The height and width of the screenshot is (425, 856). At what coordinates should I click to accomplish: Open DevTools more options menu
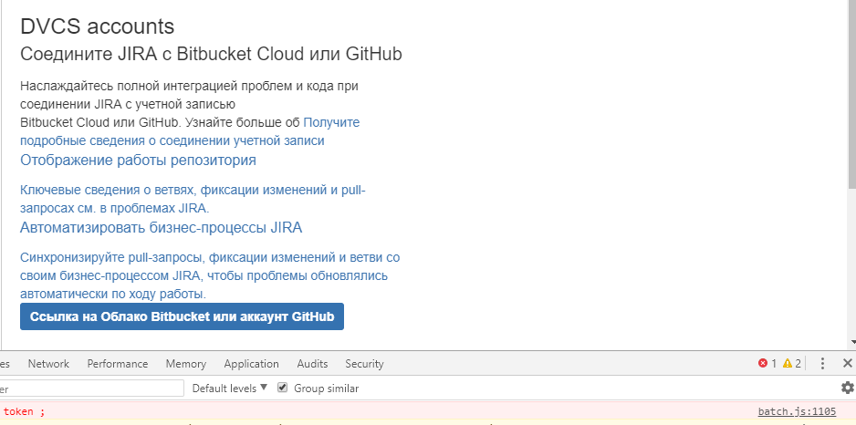(x=823, y=363)
